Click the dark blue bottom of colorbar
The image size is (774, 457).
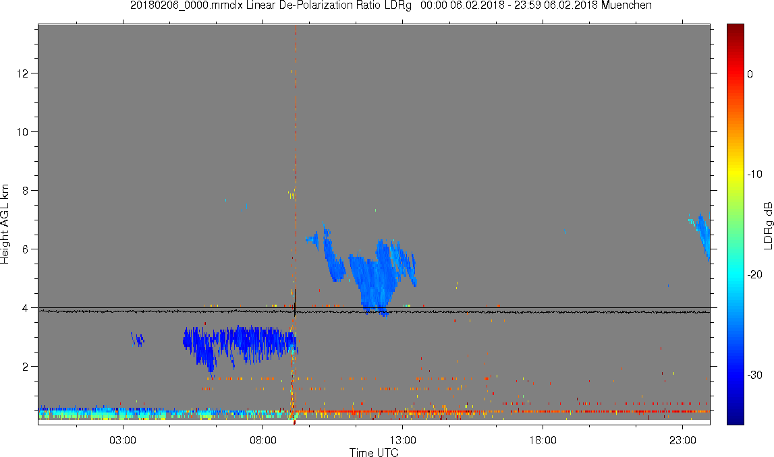coord(735,418)
